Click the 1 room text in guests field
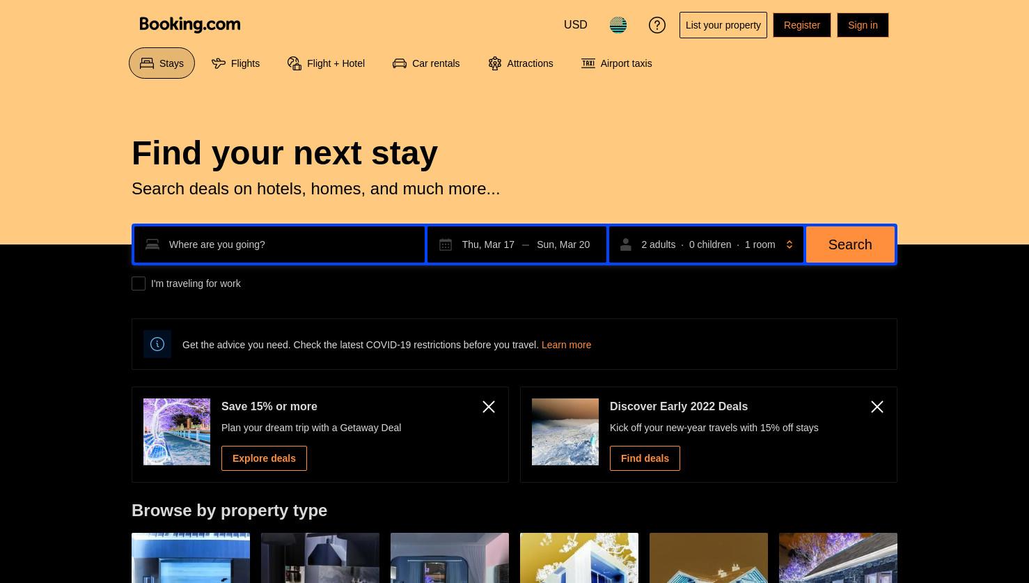Screen dimensions: 1029x583 [x=760, y=244]
